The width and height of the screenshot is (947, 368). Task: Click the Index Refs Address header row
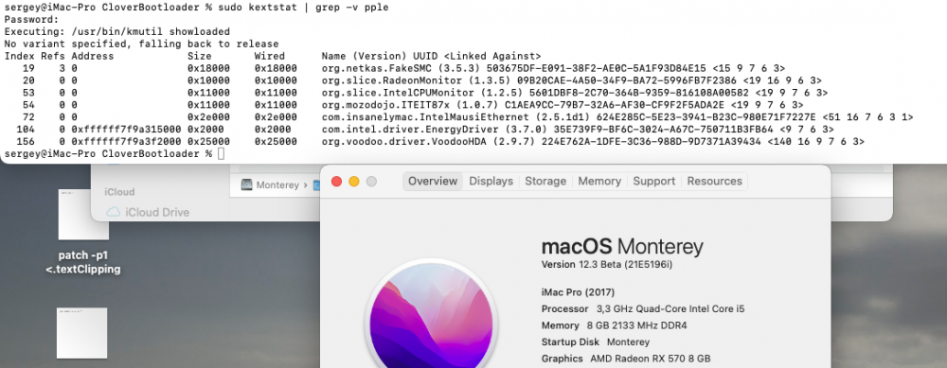[x=273, y=56]
